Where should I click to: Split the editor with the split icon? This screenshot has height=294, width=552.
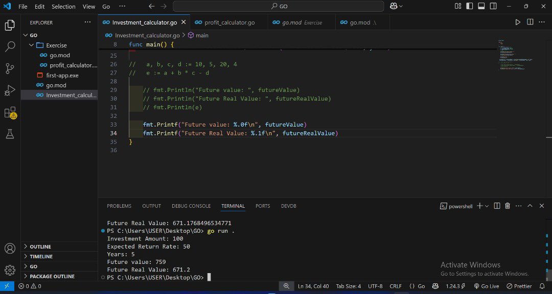pyautogui.click(x=529, y=22)
